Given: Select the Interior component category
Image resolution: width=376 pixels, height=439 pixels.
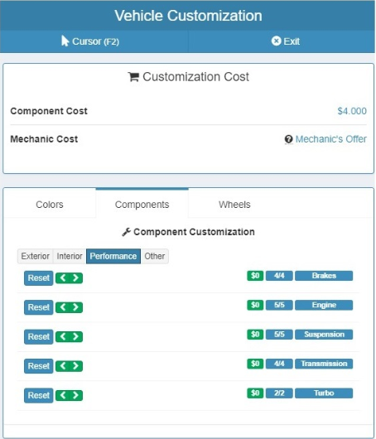Looking at the screenshot, I should pyautogui.click(x=70, y=256).
